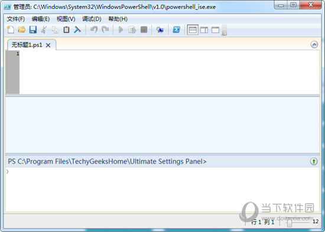325x232 pixels.
Task: Run the script with the play icon
Action: tap(121, 30)
